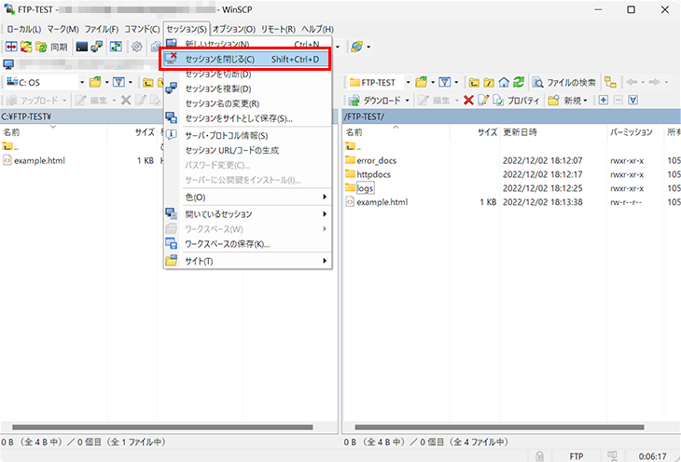
Task: Expand the ダウンロード dropdown arrow
Action: [408, 101]
